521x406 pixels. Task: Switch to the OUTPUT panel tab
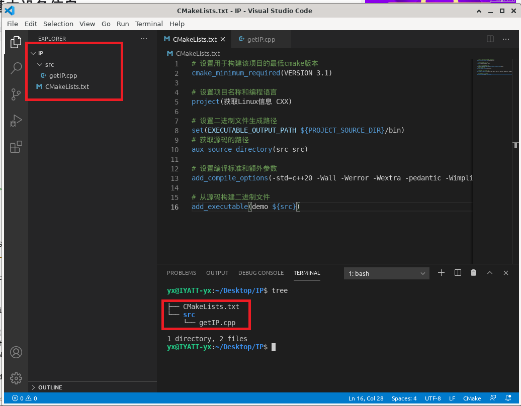217,273
